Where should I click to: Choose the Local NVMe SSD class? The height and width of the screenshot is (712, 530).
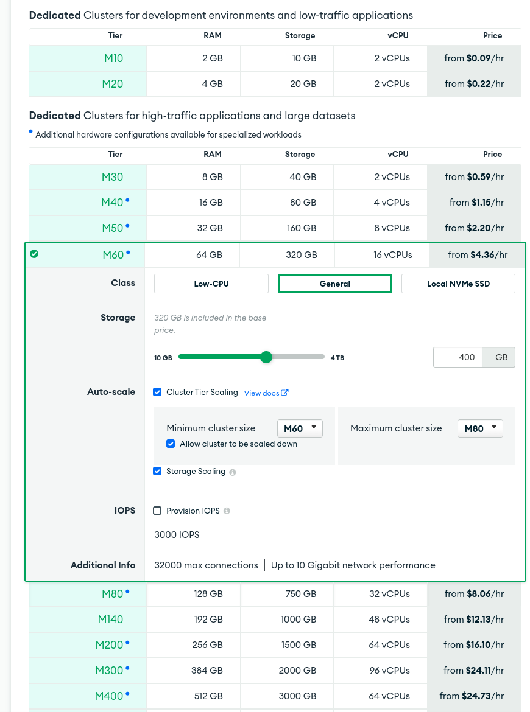point(458,284)
